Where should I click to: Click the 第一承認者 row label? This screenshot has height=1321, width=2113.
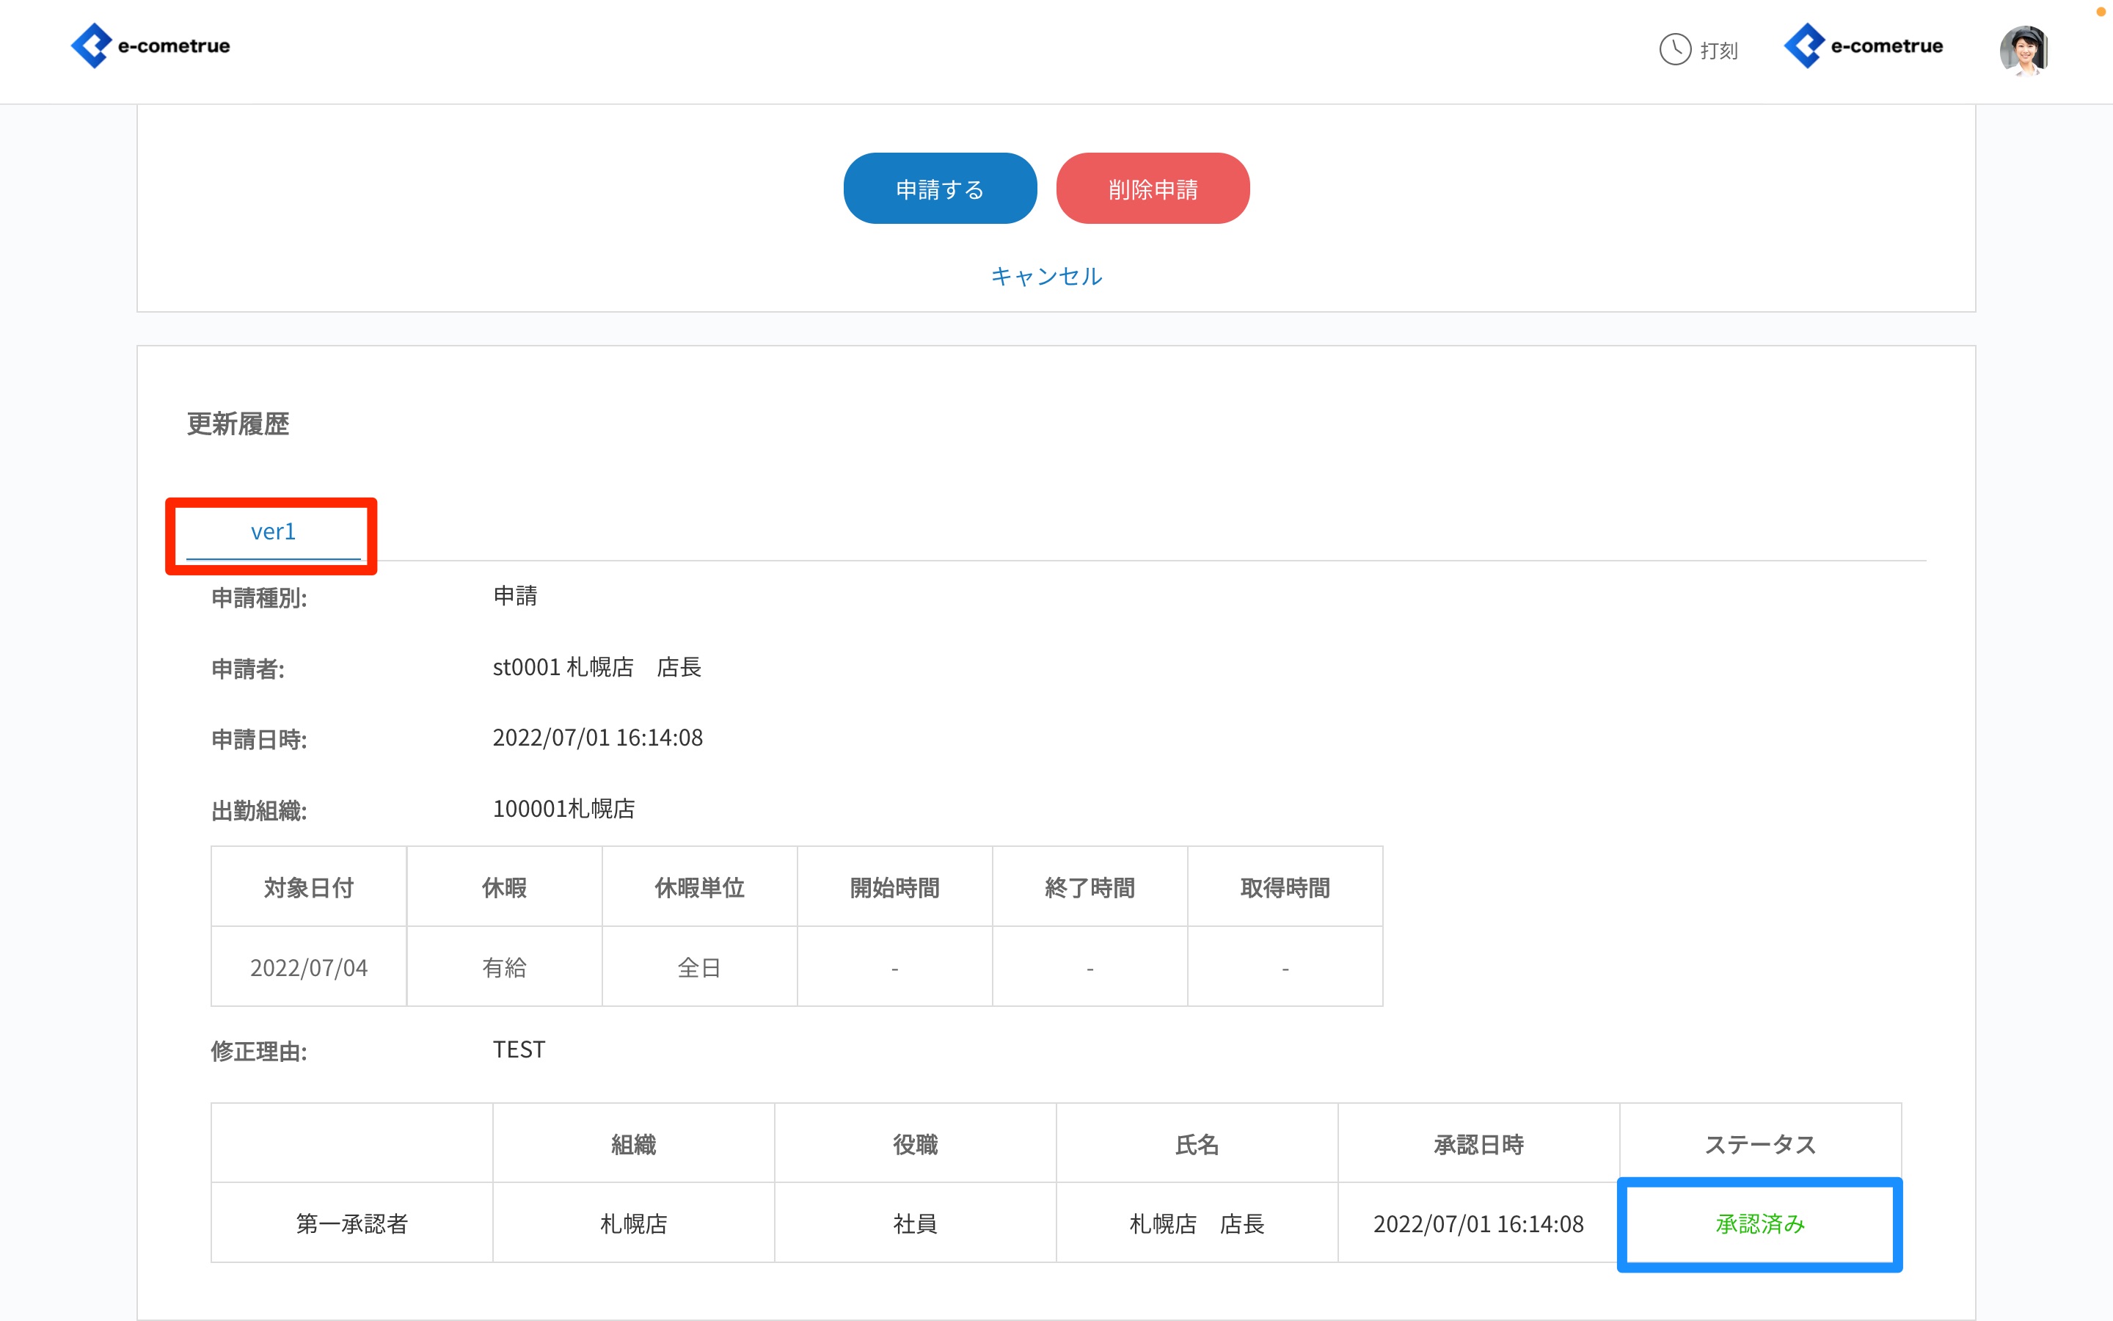pyautogui.click(x=351, y=1223)
